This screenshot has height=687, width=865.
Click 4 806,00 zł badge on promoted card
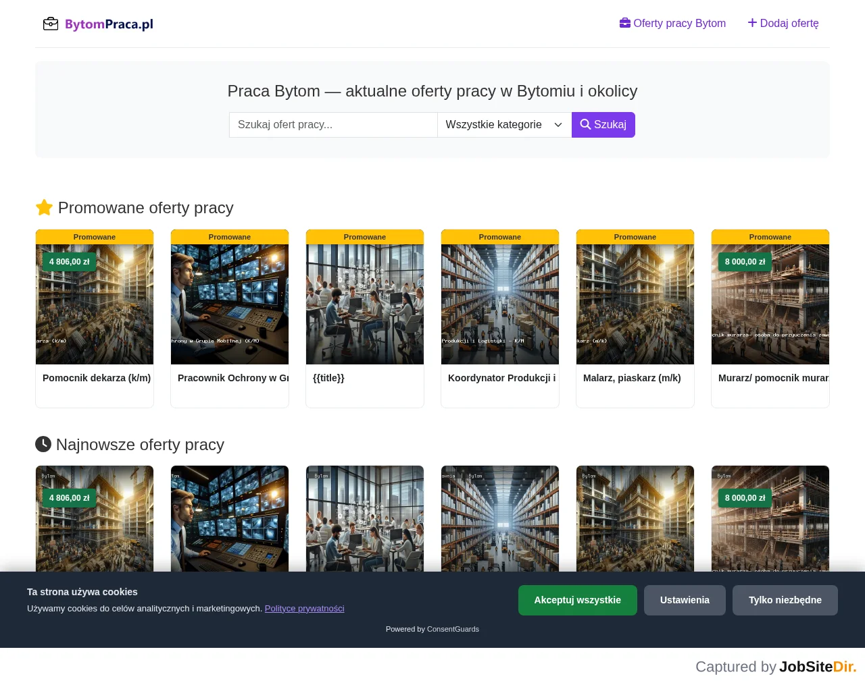[x=70, y=262]
